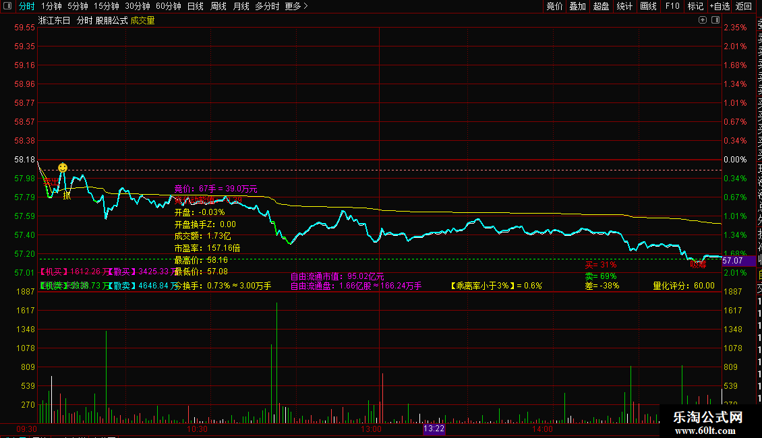Click the 57.07 current price tag

point(738,261)
